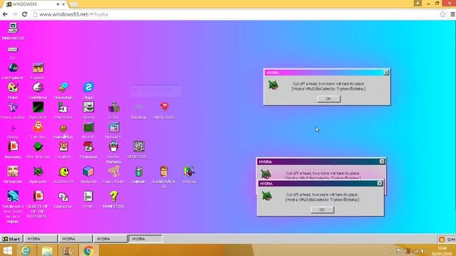Open the Windows93 Start menu
456x256 pixels.
(x=11, y=239)
